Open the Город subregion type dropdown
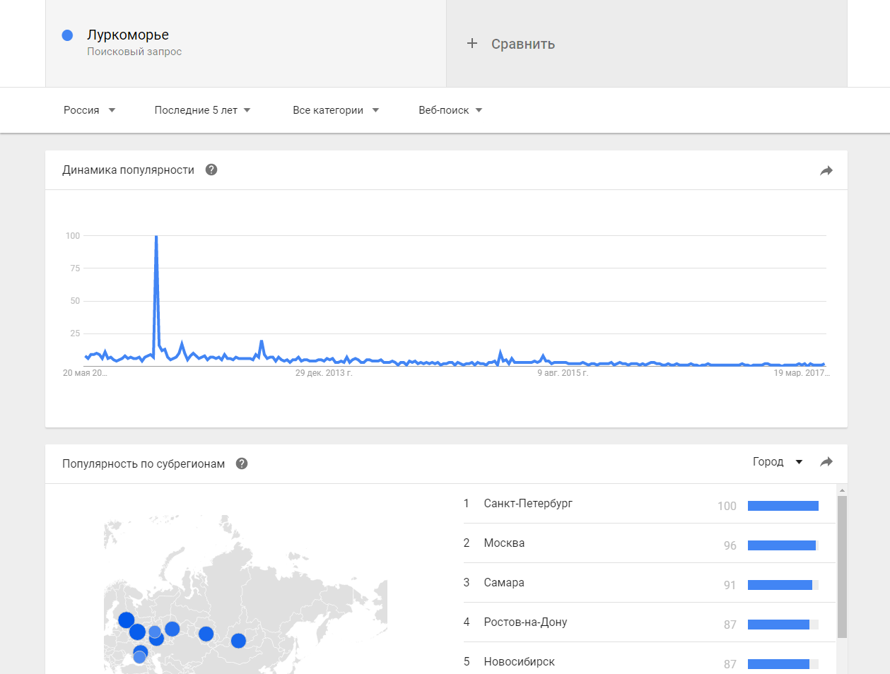 click(x=778, y=462)
